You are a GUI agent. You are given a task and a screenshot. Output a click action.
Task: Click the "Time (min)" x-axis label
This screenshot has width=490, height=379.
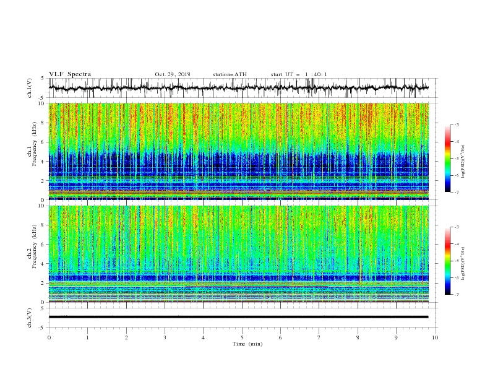tap(247, 344)
